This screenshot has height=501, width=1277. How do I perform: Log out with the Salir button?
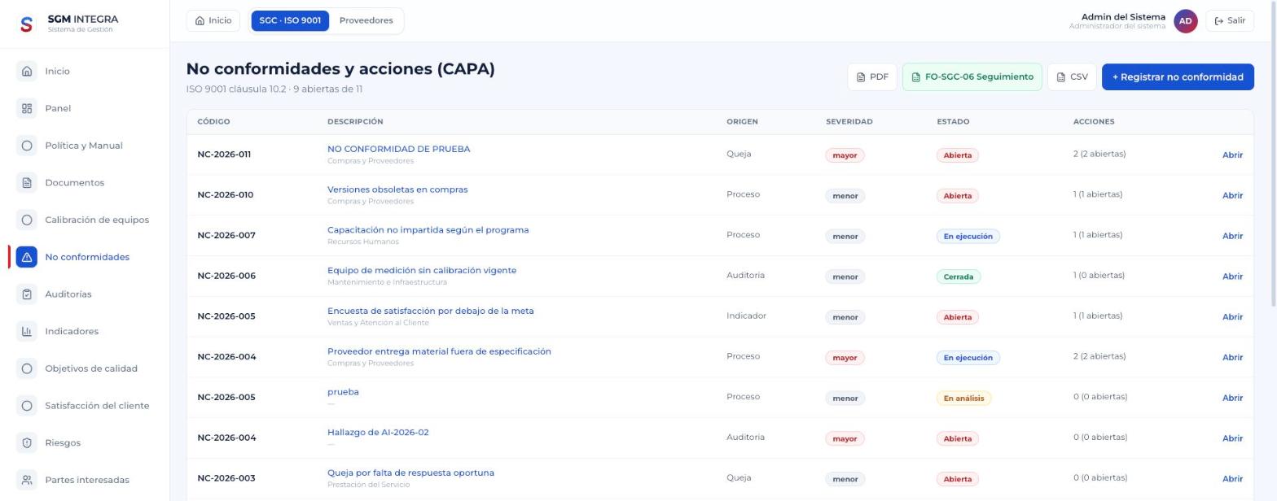tap(1230, 21)
